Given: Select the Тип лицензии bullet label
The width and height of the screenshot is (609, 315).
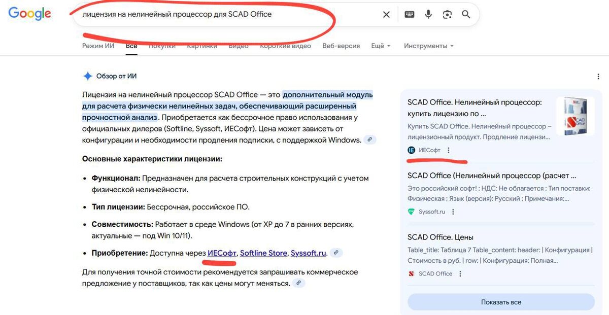Looking at the screenshot, I should click(118, 207).
